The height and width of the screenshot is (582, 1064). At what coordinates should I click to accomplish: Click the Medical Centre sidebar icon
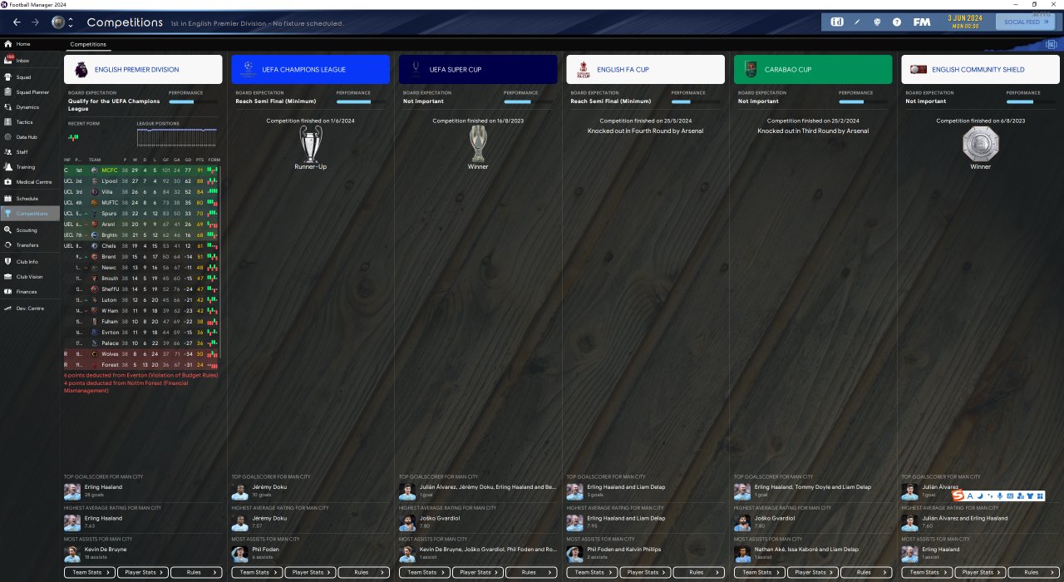point(8,182)
